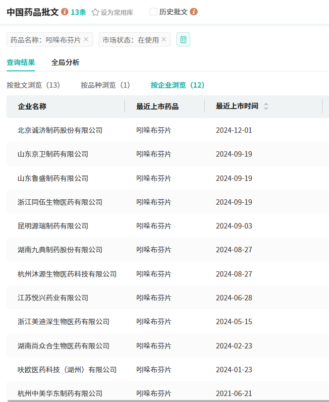
Task: Switch to 全局分析 tab
Action: pyautogui.click(x=65, y=62)
